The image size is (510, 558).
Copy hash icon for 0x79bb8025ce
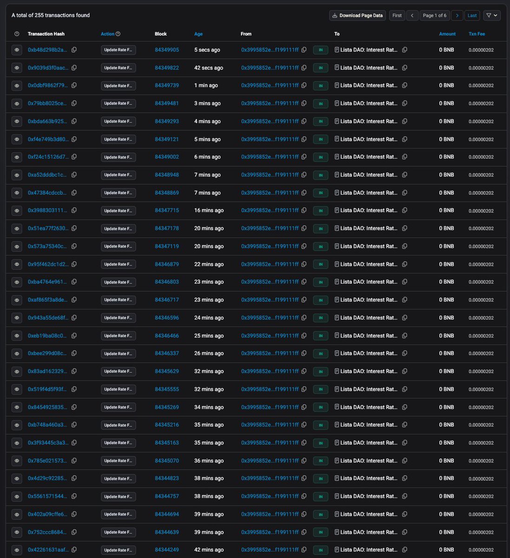point(74,103)
